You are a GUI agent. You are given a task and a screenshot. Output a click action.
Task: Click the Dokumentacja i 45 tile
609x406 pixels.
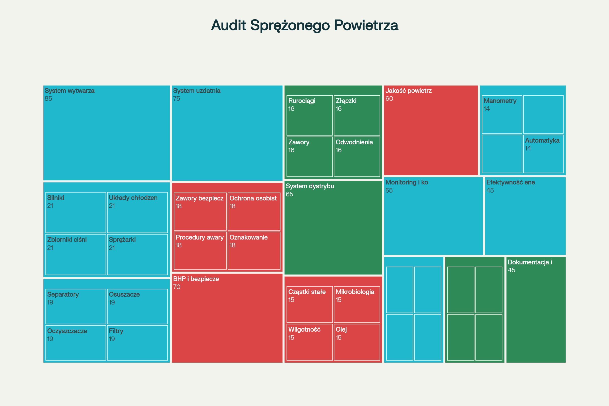[x=536, y=310]
